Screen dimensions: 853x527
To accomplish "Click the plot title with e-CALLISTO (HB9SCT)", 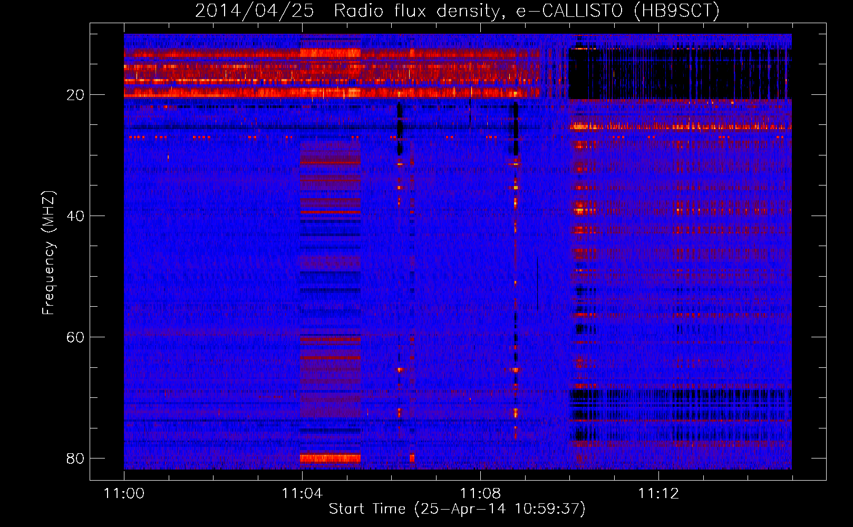I will pos(457,11).
